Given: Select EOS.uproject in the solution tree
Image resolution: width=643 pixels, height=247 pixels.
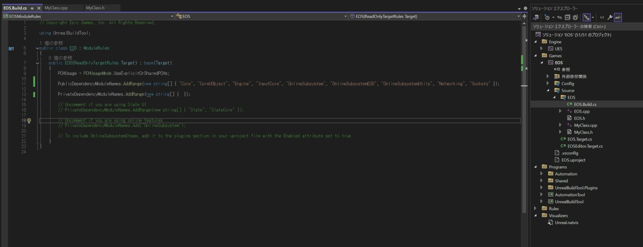Looking at the screenshot, I should coord(573,160).
